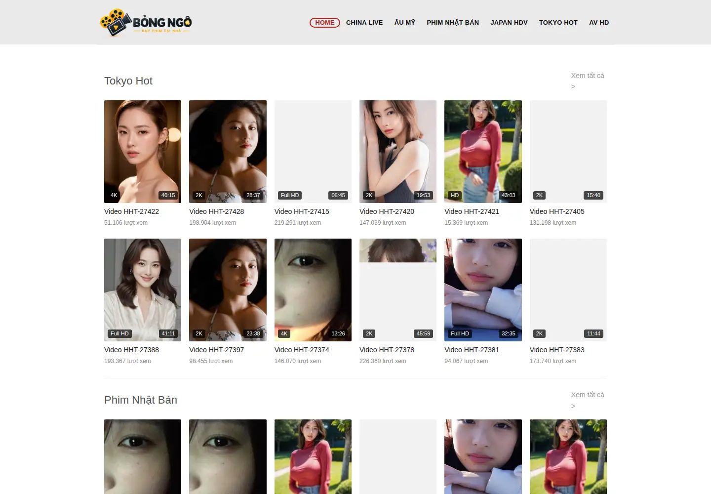Click the title Video HHT-27378

[387, 350]
